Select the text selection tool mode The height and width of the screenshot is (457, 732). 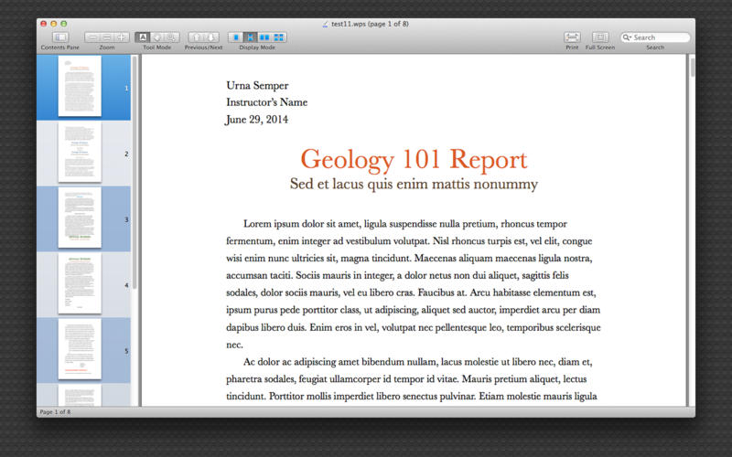142,37
